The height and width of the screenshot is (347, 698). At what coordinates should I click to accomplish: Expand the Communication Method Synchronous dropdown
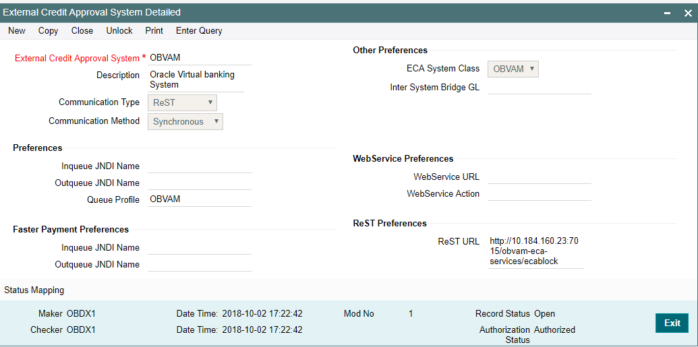[185, 121]
